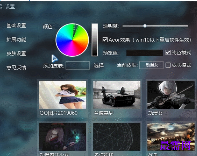
Task: Click the 兰博基尼 caption text
Action: click(x=104, y=113)
